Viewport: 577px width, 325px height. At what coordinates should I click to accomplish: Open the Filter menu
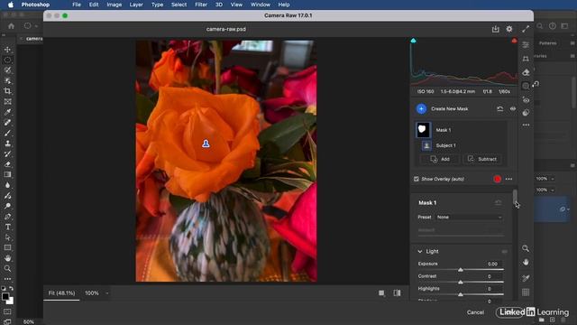pyautogui.click(x=201, y=5)
